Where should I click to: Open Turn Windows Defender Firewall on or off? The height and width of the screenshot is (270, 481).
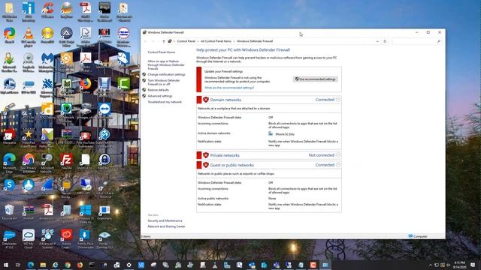tap(164, 82)
